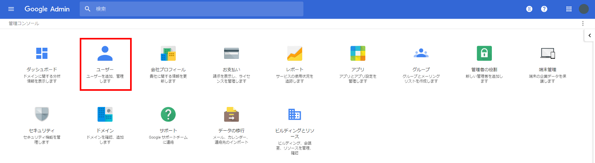The height and width of the screenshot is (163, 595).
Task: Open the Domains (ドメイン) icon
Action: click(x=105, y=114)
